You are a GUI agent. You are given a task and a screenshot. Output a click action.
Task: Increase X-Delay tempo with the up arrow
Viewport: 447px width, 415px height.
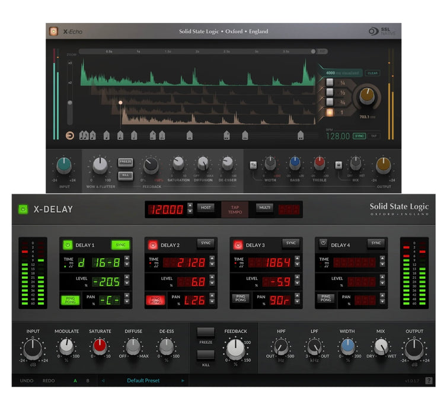pos(190,205)
